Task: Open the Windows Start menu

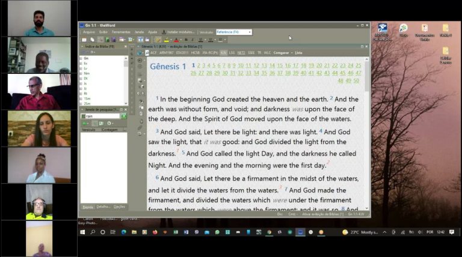Action: click(82, 232)
